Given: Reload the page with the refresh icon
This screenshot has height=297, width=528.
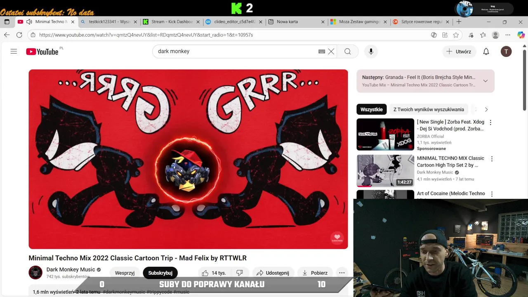Looking at the screenshot, I should pos(19,35).
